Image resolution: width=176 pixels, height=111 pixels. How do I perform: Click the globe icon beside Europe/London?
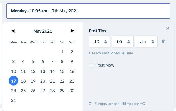point(91,104)
